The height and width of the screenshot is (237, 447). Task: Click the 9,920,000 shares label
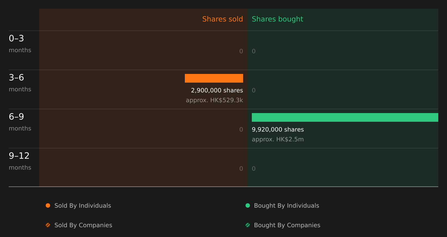point(278,129)
